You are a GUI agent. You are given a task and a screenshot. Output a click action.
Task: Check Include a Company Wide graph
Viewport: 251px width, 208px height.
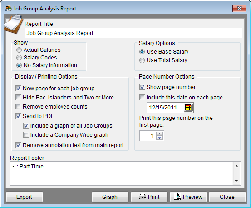[x=26, y=135]
